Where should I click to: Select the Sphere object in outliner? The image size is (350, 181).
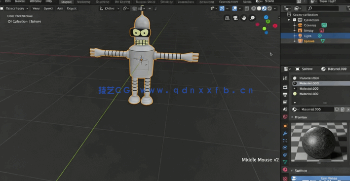[309, 41]
